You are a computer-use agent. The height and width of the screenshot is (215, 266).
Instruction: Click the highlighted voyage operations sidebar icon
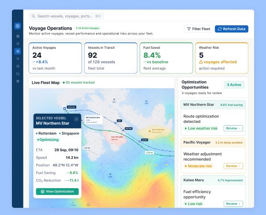(x=18, y=51)
